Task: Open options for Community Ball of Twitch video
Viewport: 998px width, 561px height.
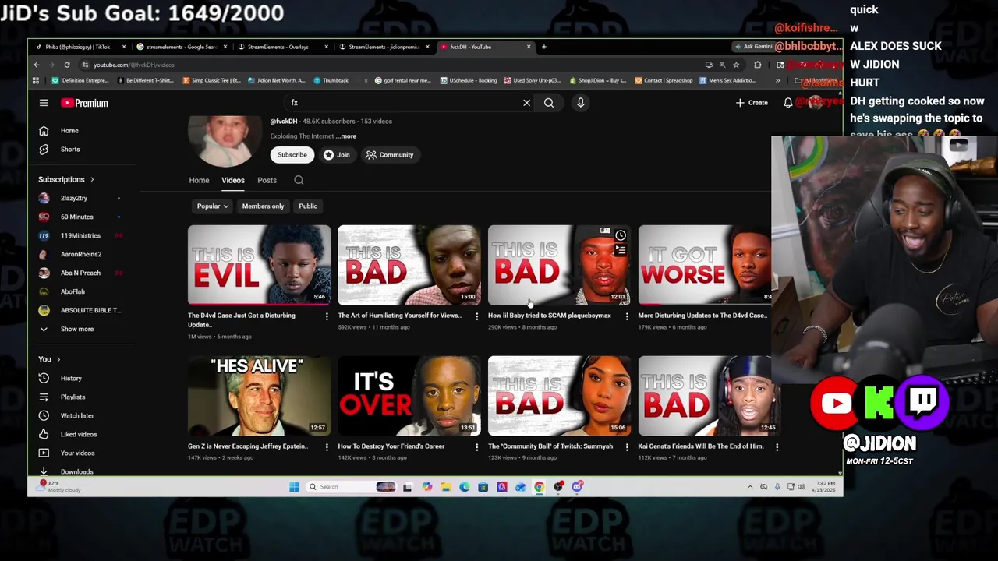Action: pos(627,447)
